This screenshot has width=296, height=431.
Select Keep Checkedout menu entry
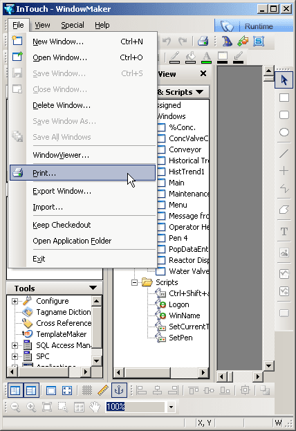tap(82, 225)
